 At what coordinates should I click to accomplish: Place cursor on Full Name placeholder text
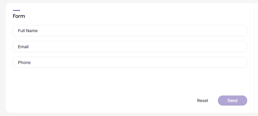(x=28, y=31)
